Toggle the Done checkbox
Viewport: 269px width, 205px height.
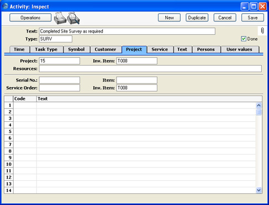click(244, 39)
